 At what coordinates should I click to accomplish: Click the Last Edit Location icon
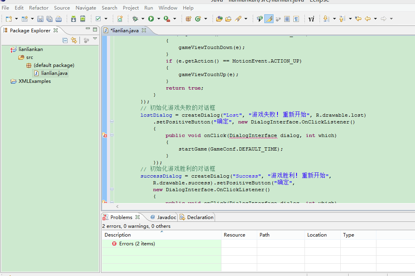point(359,19)
